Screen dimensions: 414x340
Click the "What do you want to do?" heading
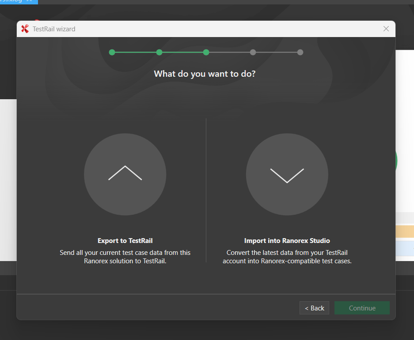(x=205, y=74)
